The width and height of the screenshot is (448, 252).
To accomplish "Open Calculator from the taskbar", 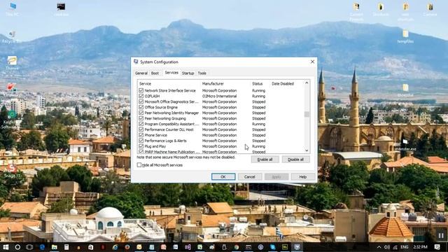I will (66, 247).
